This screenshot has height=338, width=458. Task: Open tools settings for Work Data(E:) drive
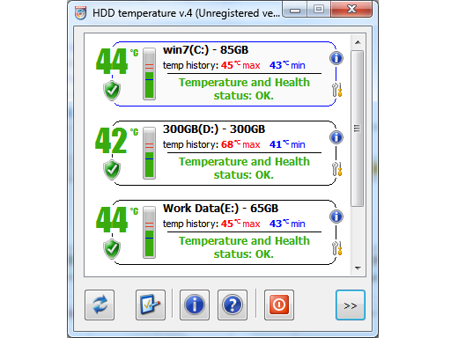click(336, 248)
